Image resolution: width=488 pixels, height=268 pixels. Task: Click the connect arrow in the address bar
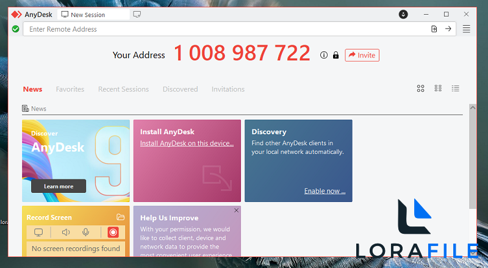point(448,29)
